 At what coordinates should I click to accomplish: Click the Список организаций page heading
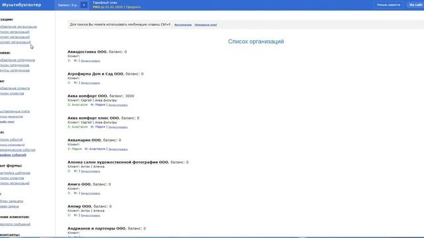pos(256,42)
